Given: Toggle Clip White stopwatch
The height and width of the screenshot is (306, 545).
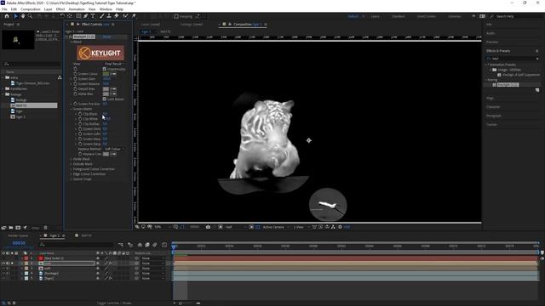Looking at the screenshot, I should pos(80,119).
